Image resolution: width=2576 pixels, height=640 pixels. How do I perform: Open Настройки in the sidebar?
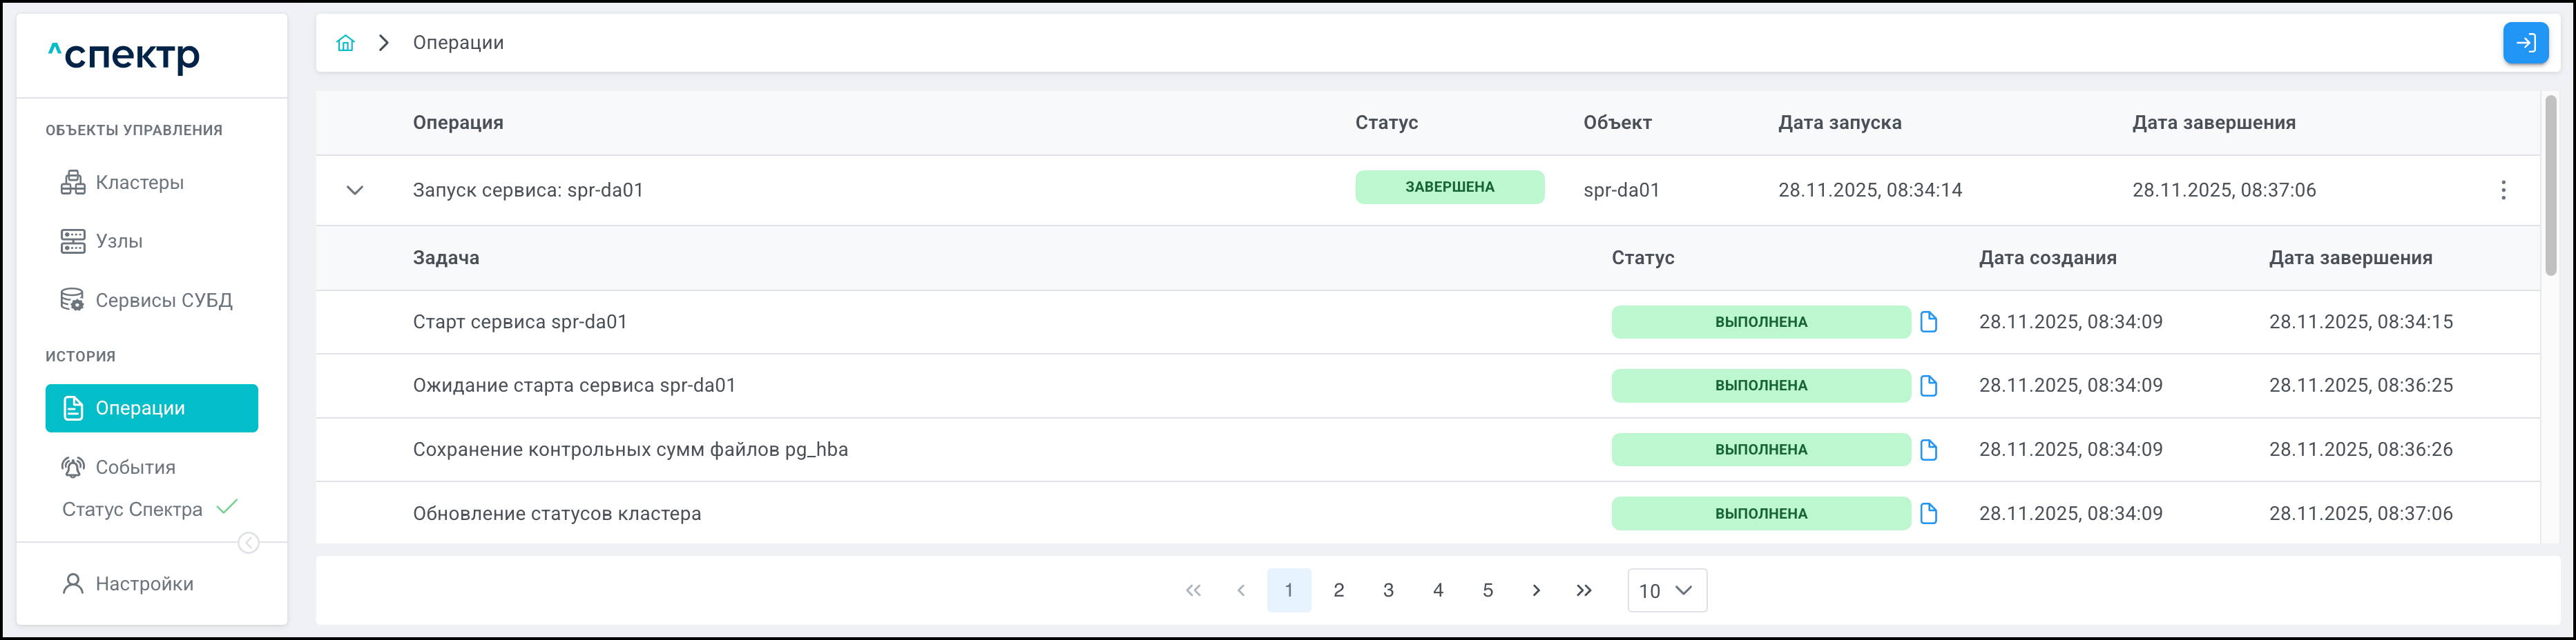pos(144,584)
